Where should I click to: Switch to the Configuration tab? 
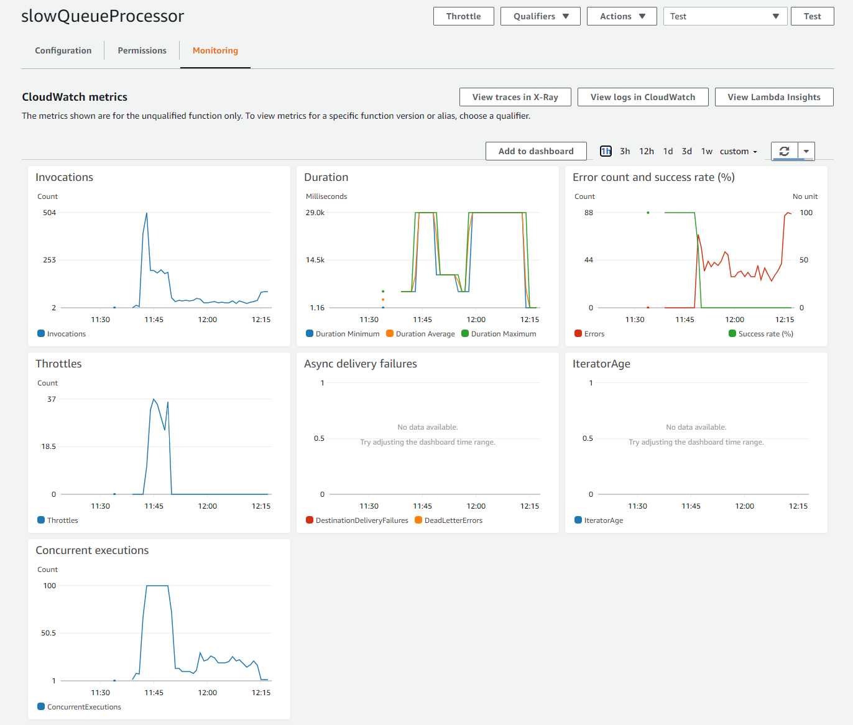click(63, 50)
